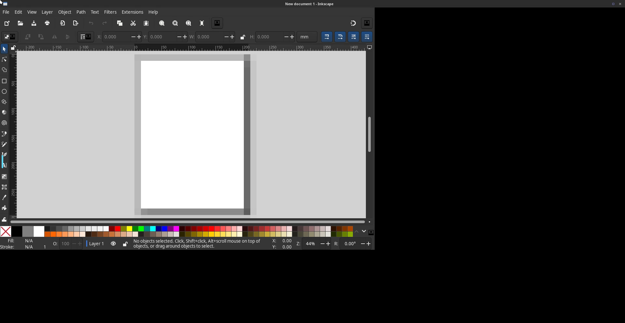625x323 pixels.
Task: Open the mm units dropdown
Action: point(307,37)
